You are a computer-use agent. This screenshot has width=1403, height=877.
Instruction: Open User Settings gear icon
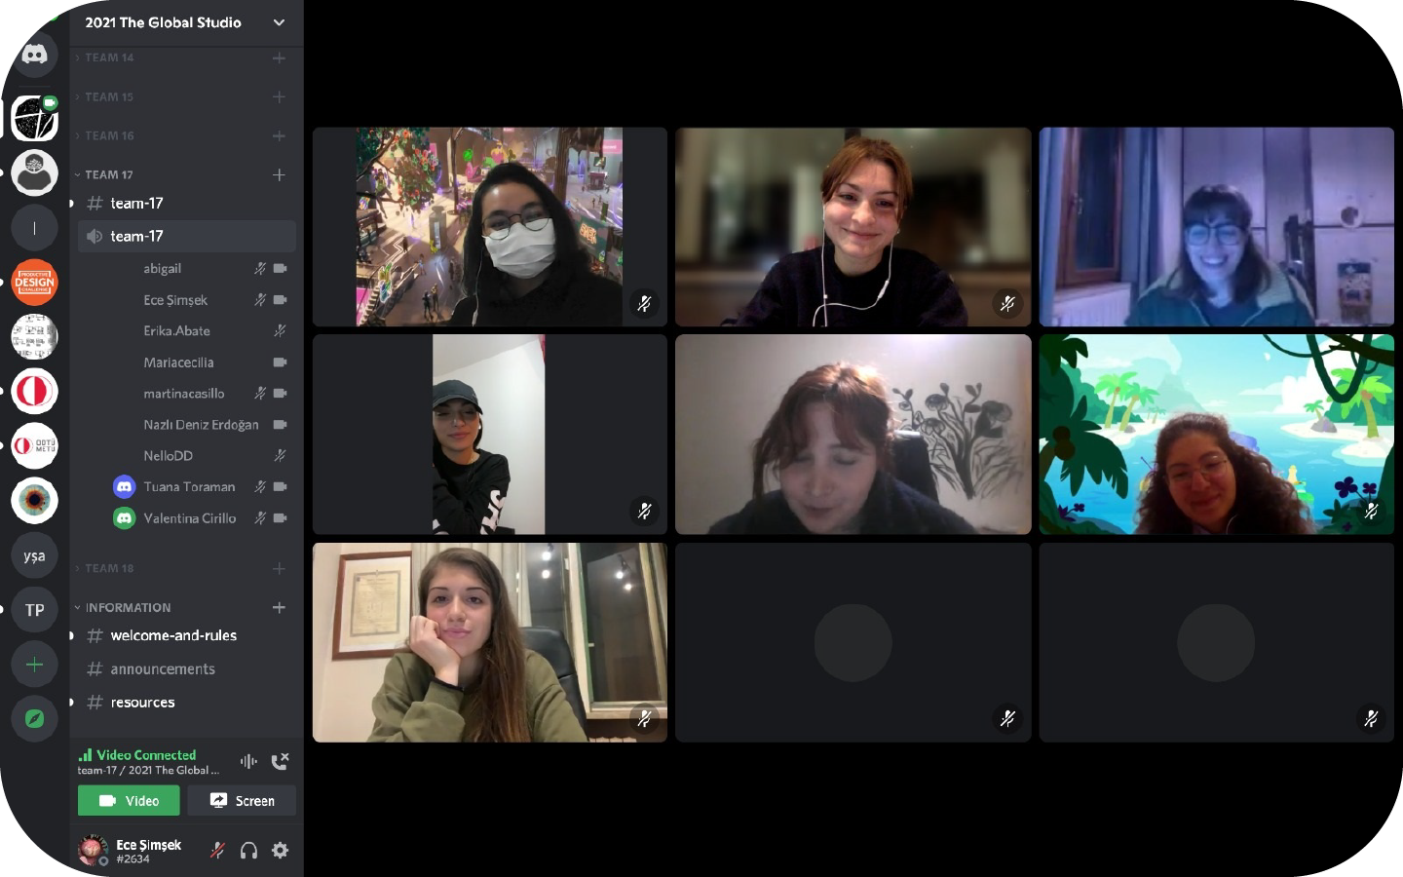tap(281, 851)
